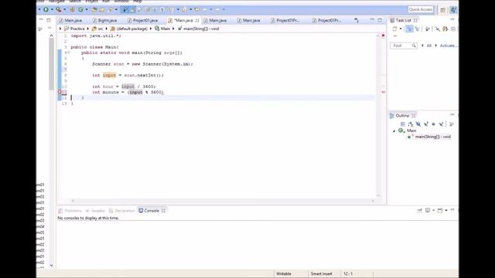Click the Pin Console icon
The width and height of the screenshot is (495, 278).
[419, 211]
